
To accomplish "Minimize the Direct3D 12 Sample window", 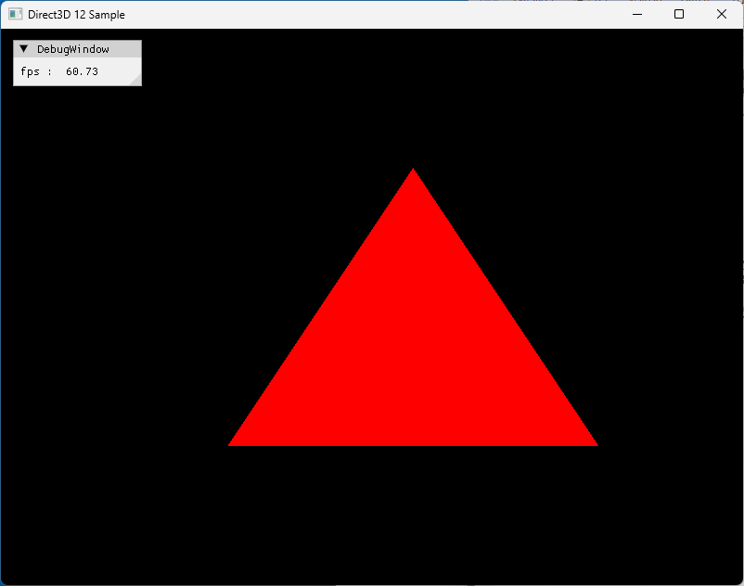I will click(x=637, y=14).
